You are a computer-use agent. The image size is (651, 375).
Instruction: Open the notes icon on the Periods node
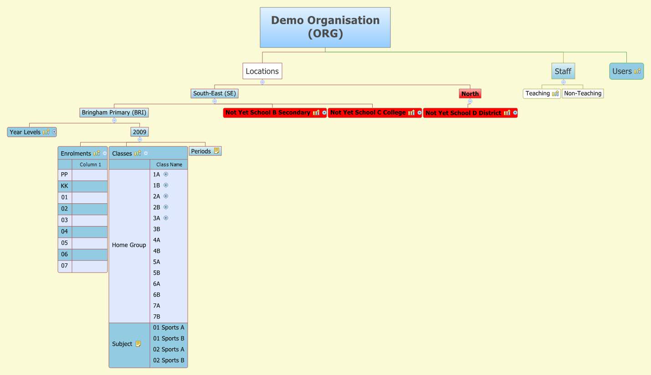click(x=216, y=151)
